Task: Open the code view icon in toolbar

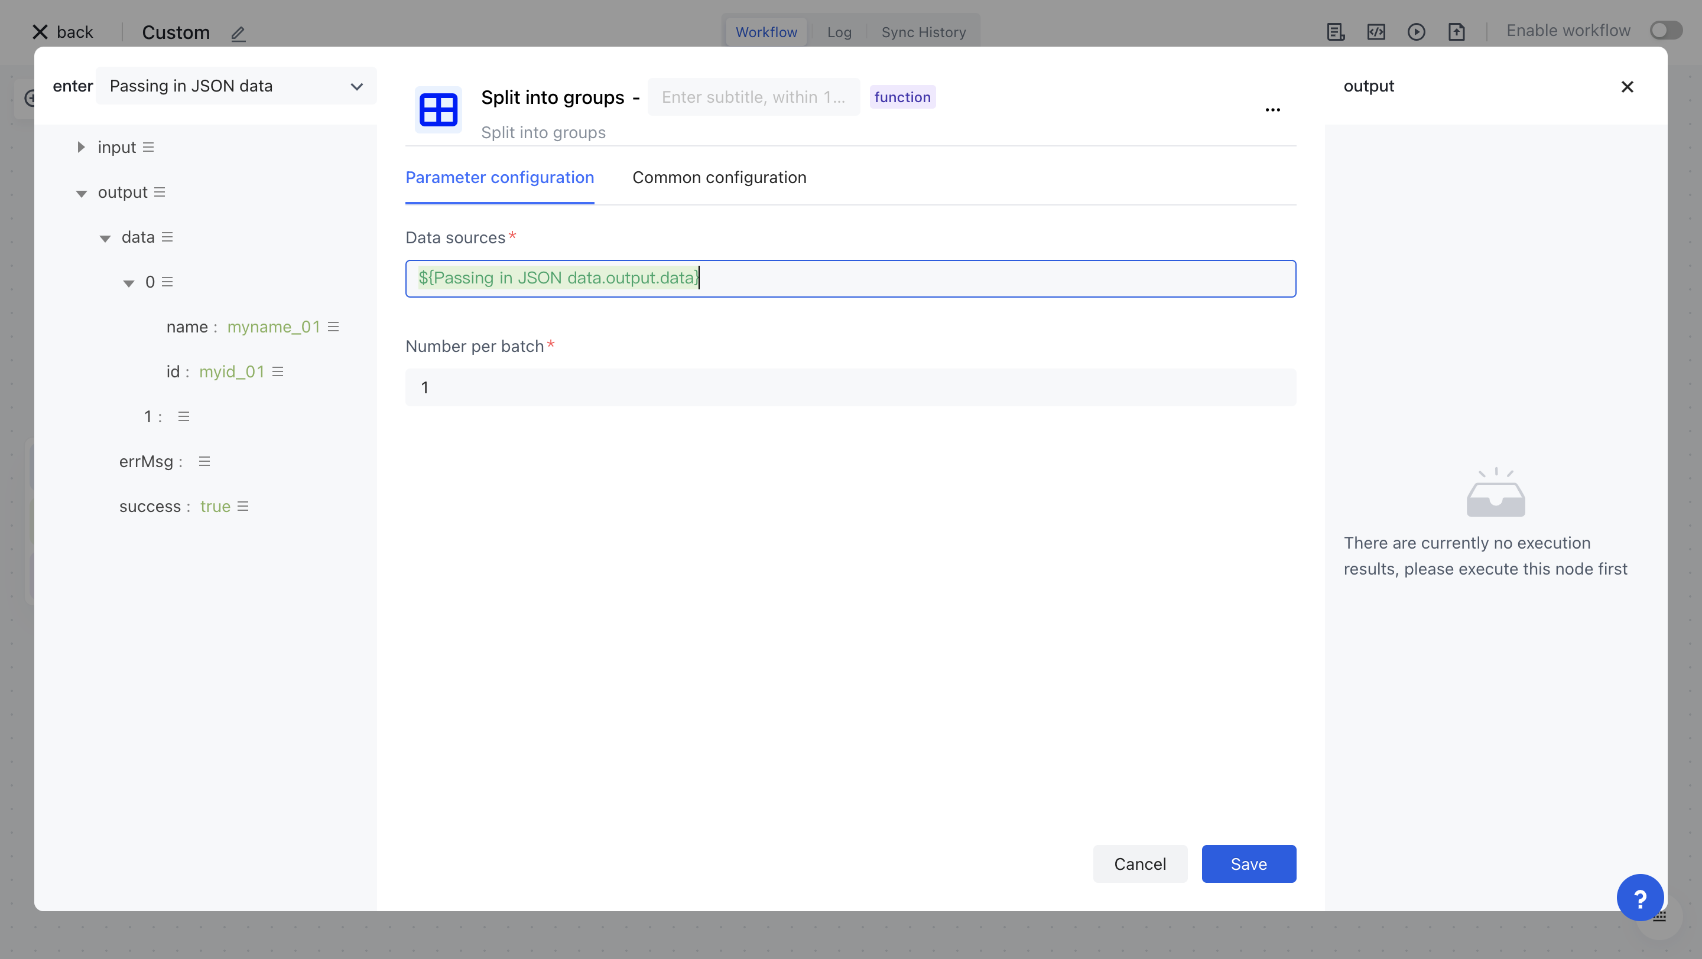Action: (1376, 32)
